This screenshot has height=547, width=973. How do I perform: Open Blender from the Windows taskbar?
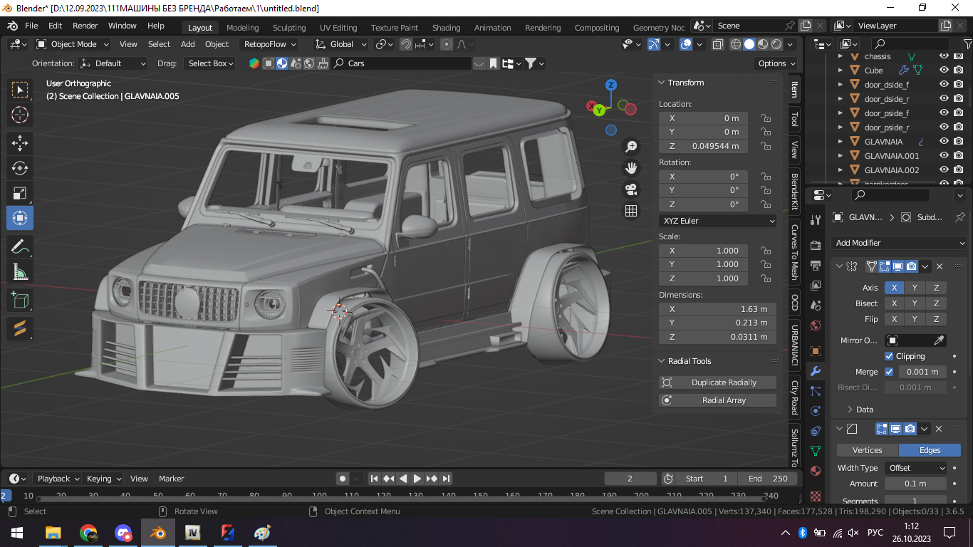(157, 532)
